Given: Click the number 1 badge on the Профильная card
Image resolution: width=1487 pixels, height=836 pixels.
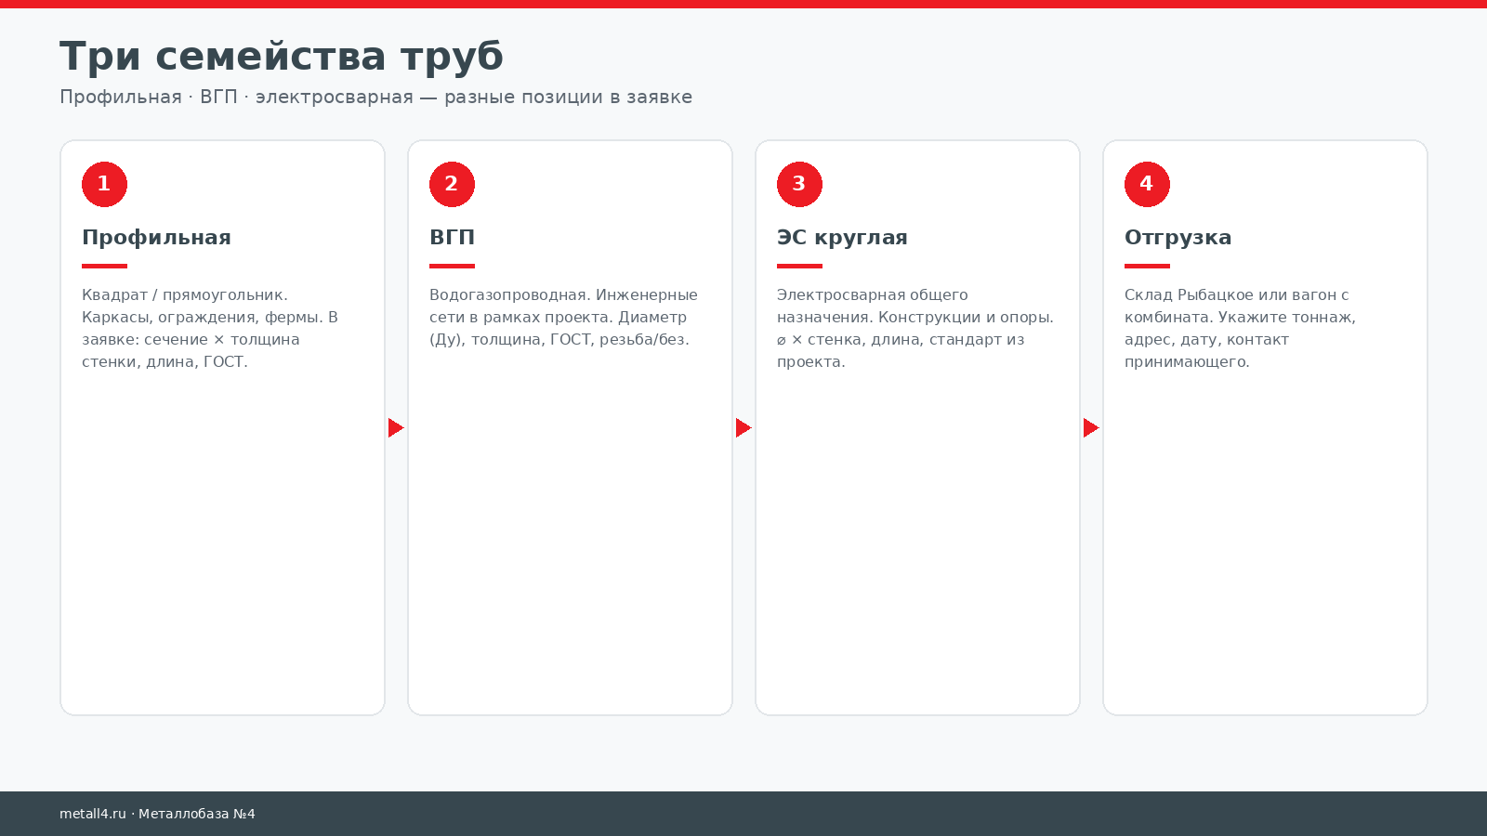Looking at the screenshot, I should pos(104,184).
